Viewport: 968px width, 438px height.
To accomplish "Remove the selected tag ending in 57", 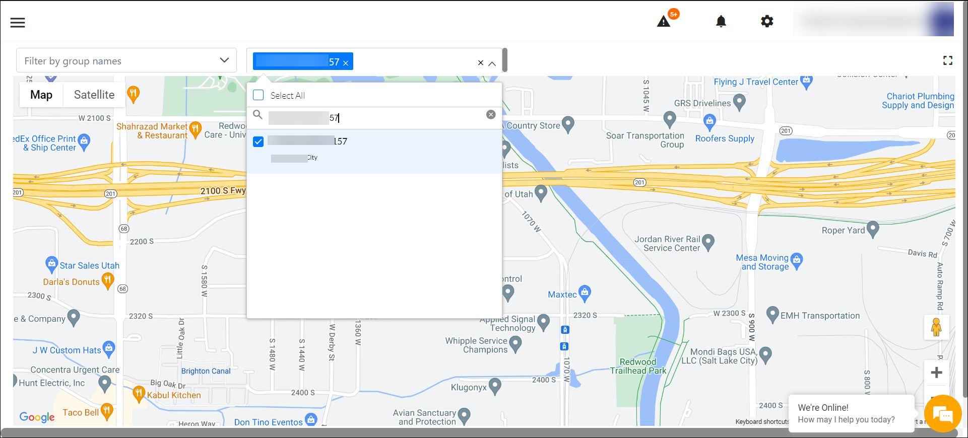I will (x=346, y=63).
